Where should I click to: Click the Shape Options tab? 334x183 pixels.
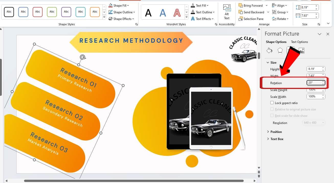pyautogui.click(x=276, y=42)
